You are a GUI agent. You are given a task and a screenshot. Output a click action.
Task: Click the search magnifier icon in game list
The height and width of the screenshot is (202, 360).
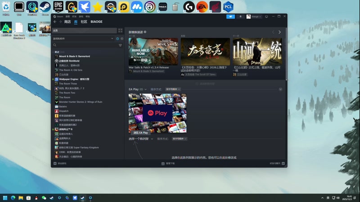pyautogui.click(x=54, y=45)
